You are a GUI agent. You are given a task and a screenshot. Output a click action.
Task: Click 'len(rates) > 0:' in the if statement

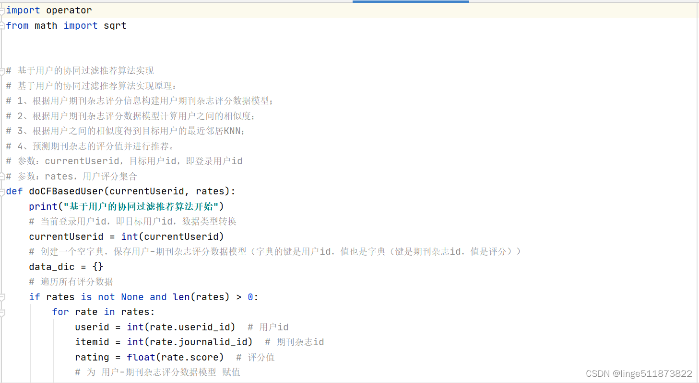[216, 297]
